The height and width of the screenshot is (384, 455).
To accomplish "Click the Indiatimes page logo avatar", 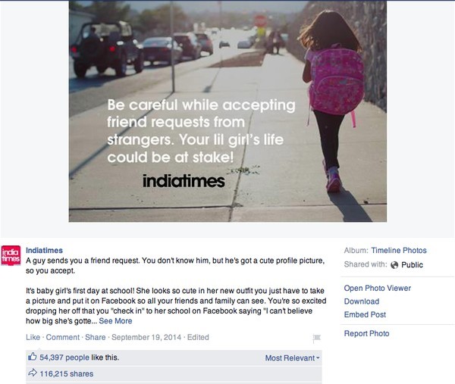I will tap(11, 255).
